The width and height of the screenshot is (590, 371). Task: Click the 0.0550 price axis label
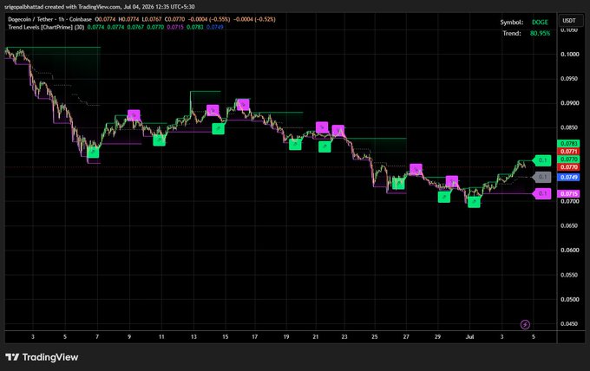[570, 275]
